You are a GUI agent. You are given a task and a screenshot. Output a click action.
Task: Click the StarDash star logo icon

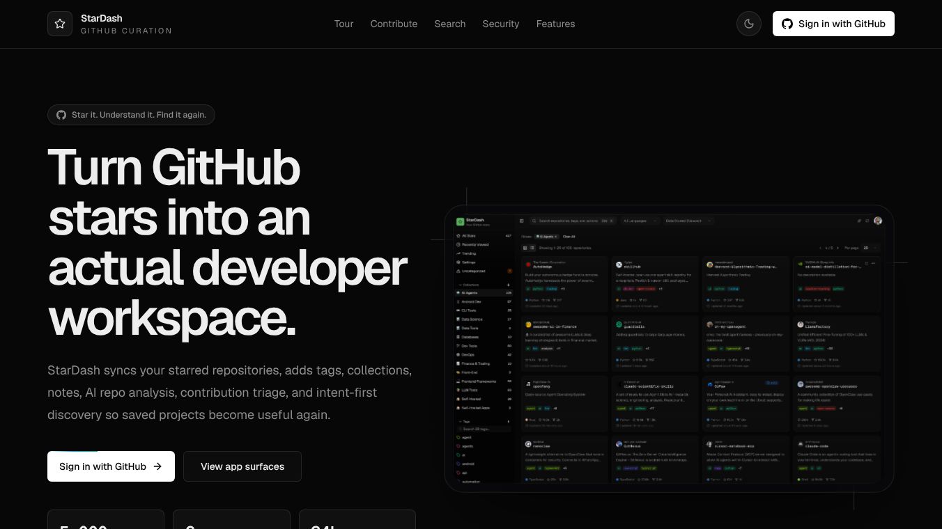tap(60, 24)
